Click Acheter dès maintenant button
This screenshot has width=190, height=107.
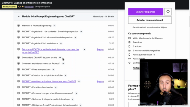pyautogui.click(x=150, y=20)
